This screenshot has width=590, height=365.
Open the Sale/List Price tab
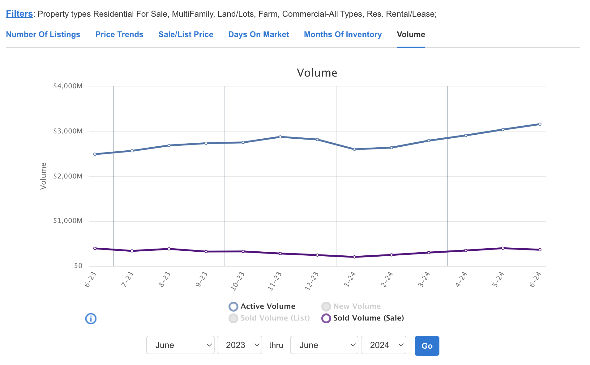186,34
